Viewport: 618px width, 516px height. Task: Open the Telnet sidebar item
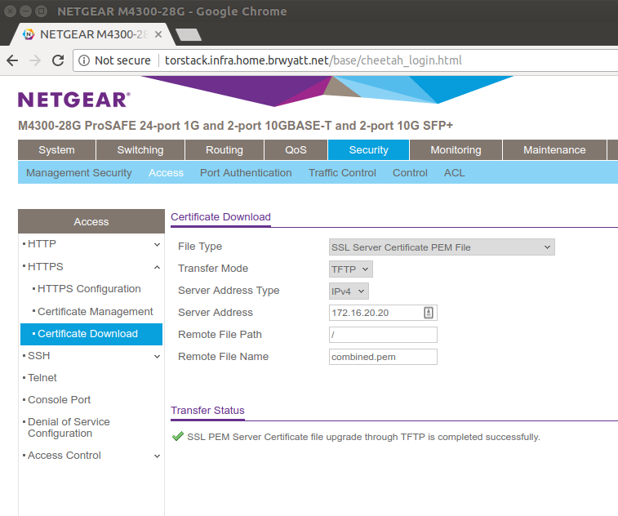coord(42,378)
